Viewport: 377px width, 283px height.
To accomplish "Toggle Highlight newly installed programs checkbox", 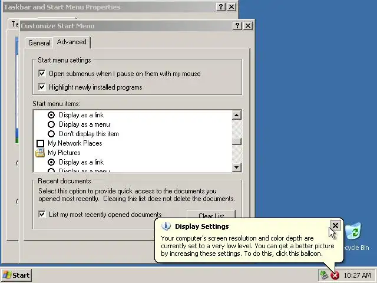I will [x=42, y=87].
